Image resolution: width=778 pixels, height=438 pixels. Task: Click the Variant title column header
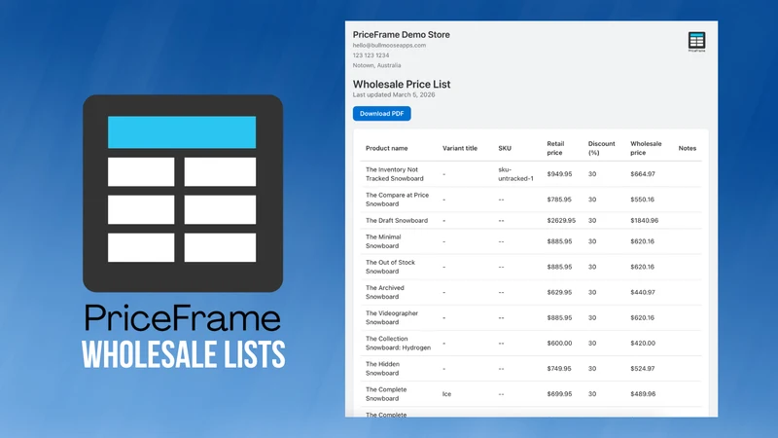click(460, 148)
